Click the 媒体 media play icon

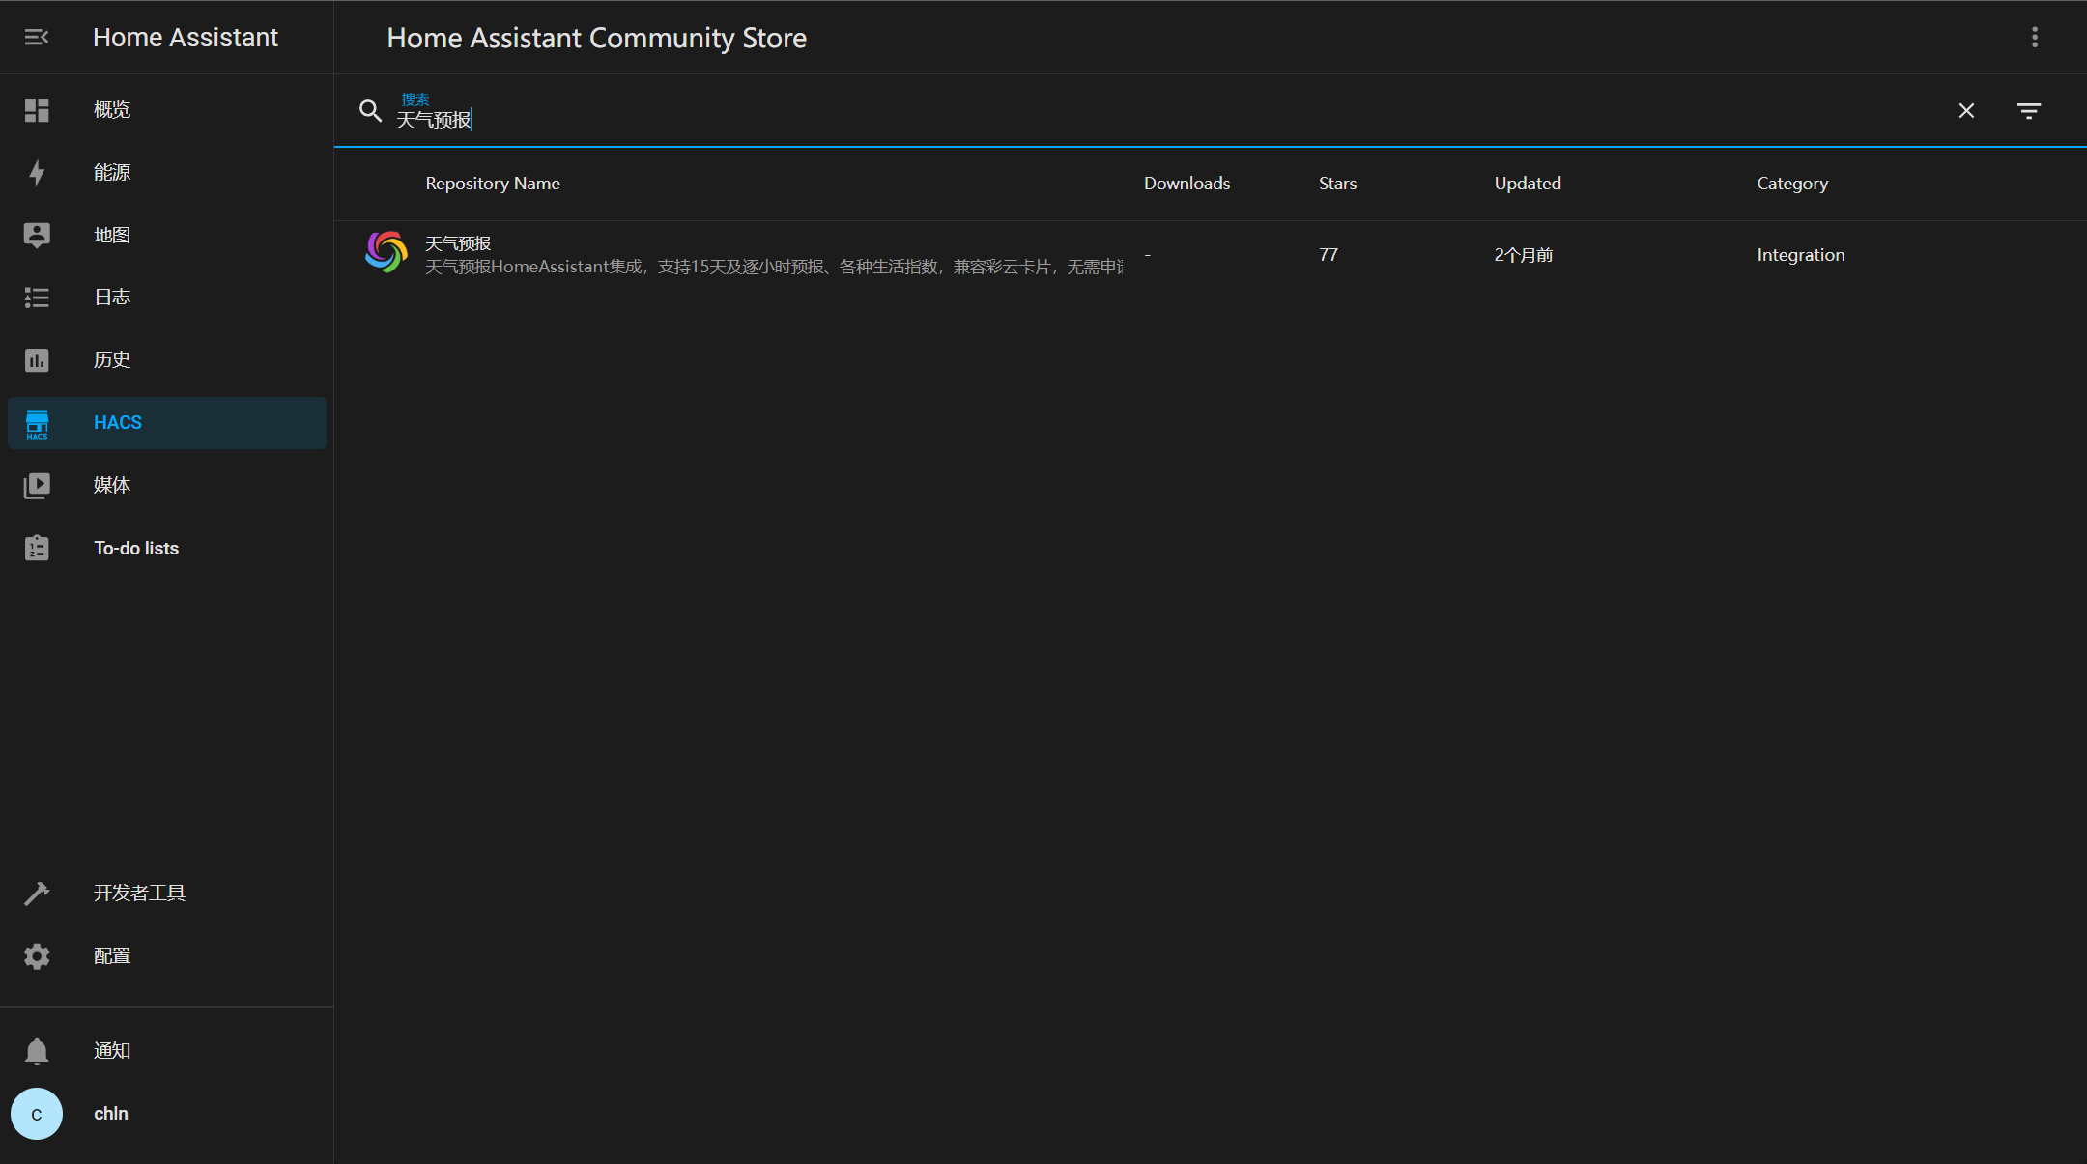point(37,485)
